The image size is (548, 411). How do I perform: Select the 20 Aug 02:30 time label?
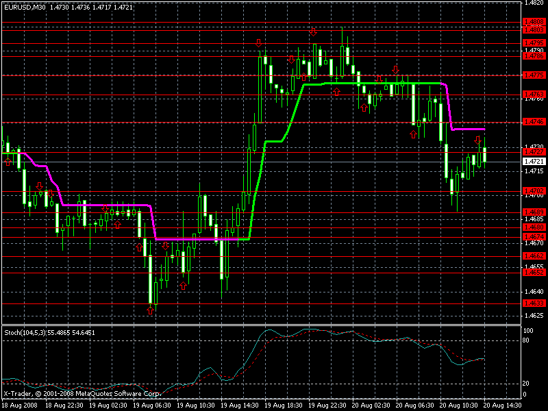(x=371, y=406)
